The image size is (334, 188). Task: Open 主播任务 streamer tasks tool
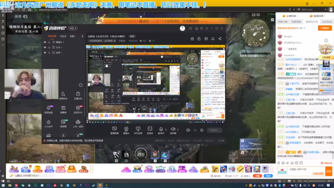tap(78, 96)
